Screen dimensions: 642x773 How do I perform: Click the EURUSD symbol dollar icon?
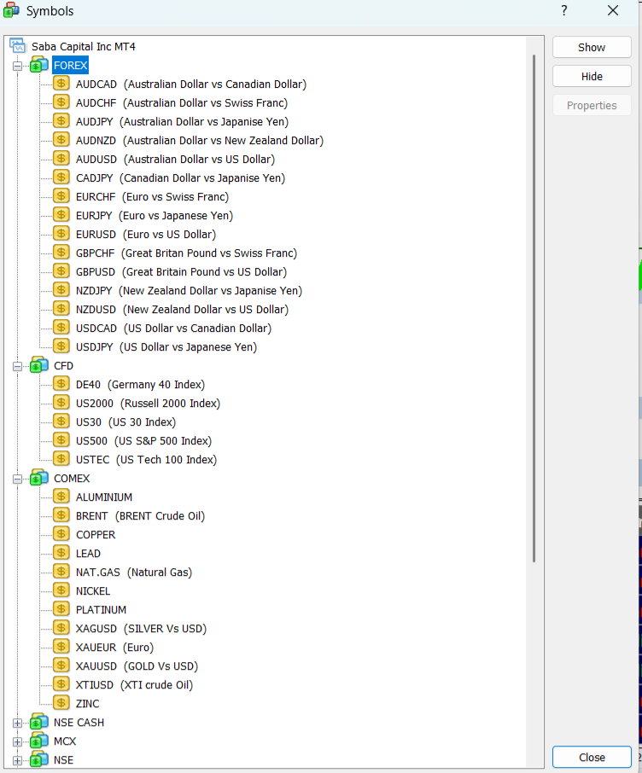click(x=61, y=234)
